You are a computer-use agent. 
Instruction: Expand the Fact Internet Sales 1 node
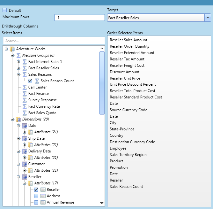(x=18, y=62)
